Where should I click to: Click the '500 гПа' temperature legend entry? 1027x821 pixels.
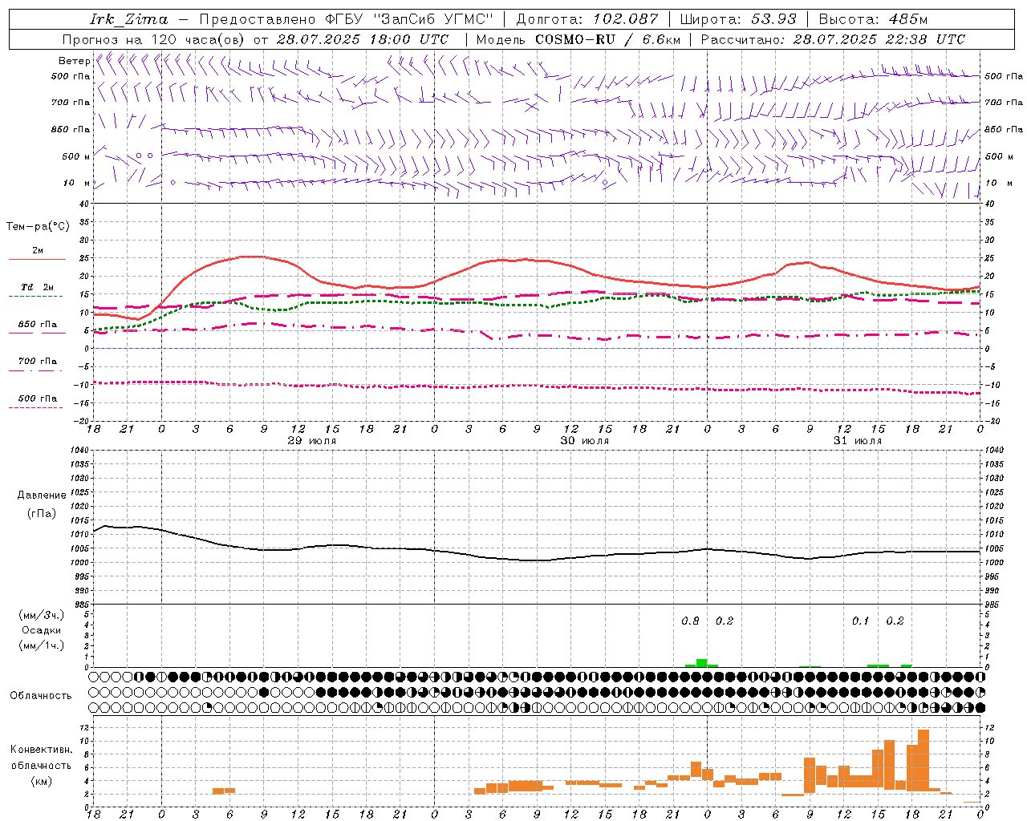(37, 398)
